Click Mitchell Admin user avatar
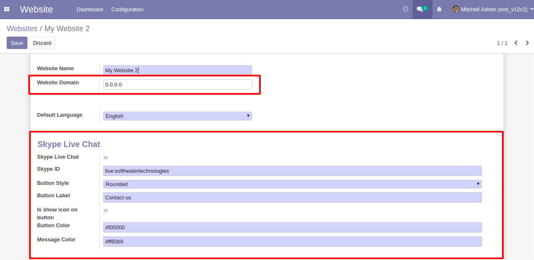534x260 pixels. (x=456, y=9)
